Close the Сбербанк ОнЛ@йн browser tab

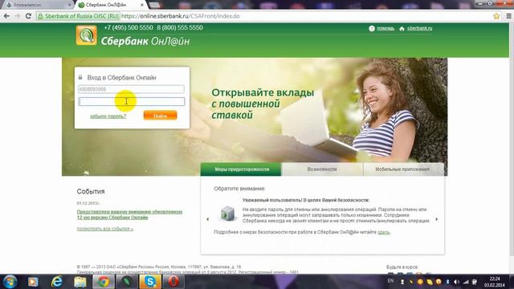(142, 5)
